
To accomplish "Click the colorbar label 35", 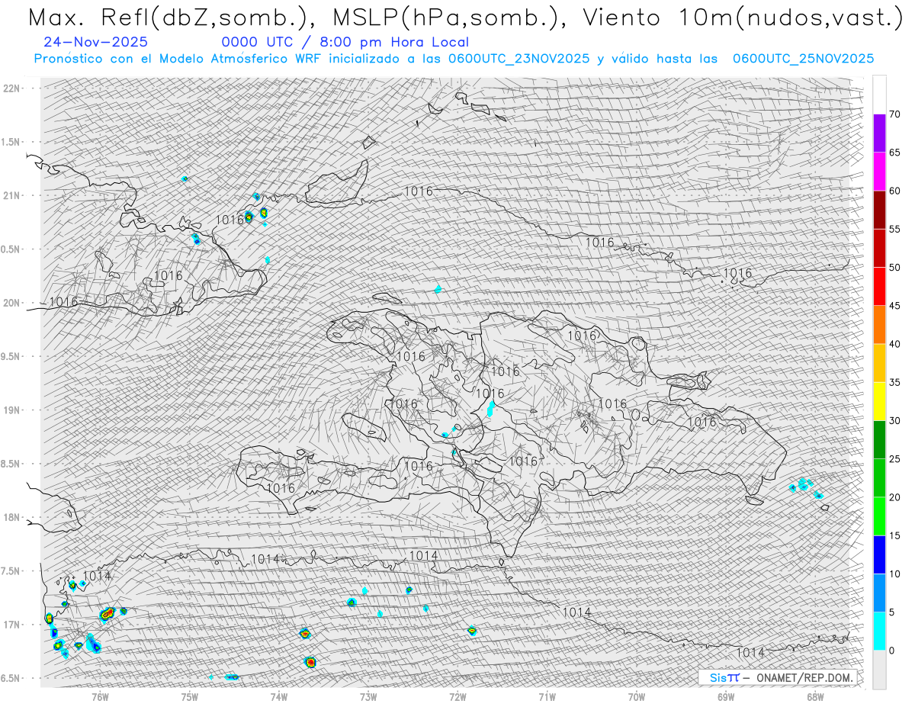I will tap(894, 382).
